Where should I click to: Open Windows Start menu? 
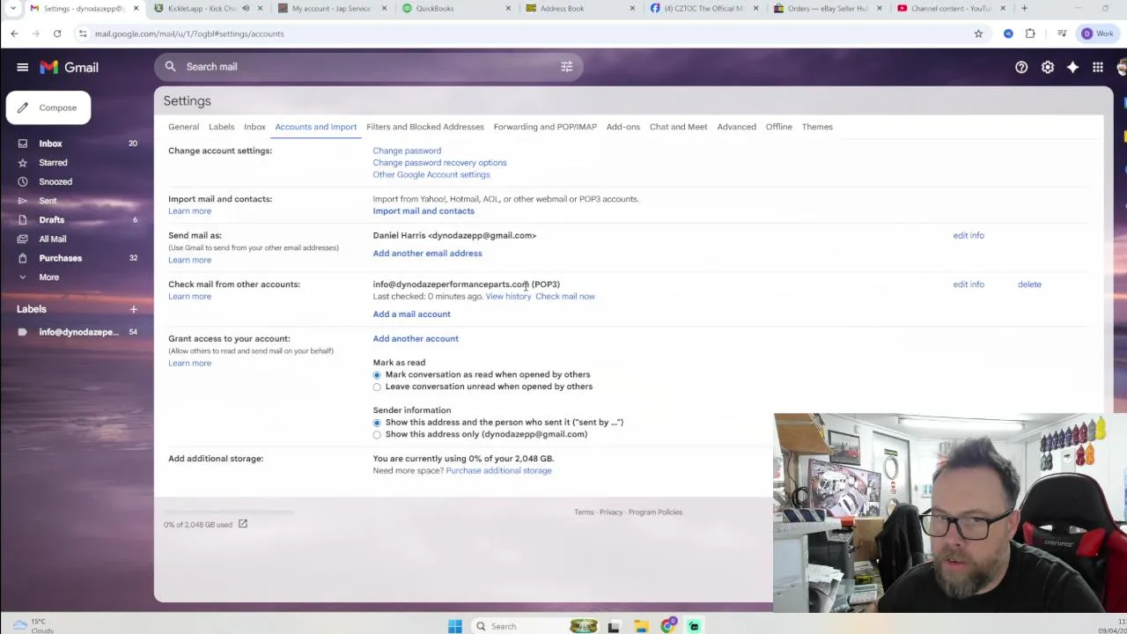[455, 626]
